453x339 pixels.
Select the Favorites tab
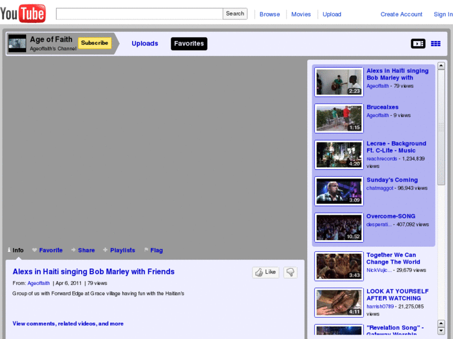tap(189, 44)
